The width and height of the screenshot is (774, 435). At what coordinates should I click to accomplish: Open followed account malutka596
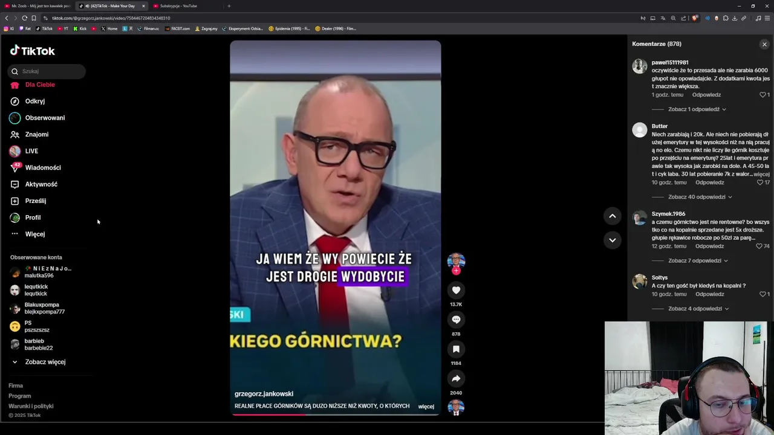pyautogui.click(x=41, y=272)
